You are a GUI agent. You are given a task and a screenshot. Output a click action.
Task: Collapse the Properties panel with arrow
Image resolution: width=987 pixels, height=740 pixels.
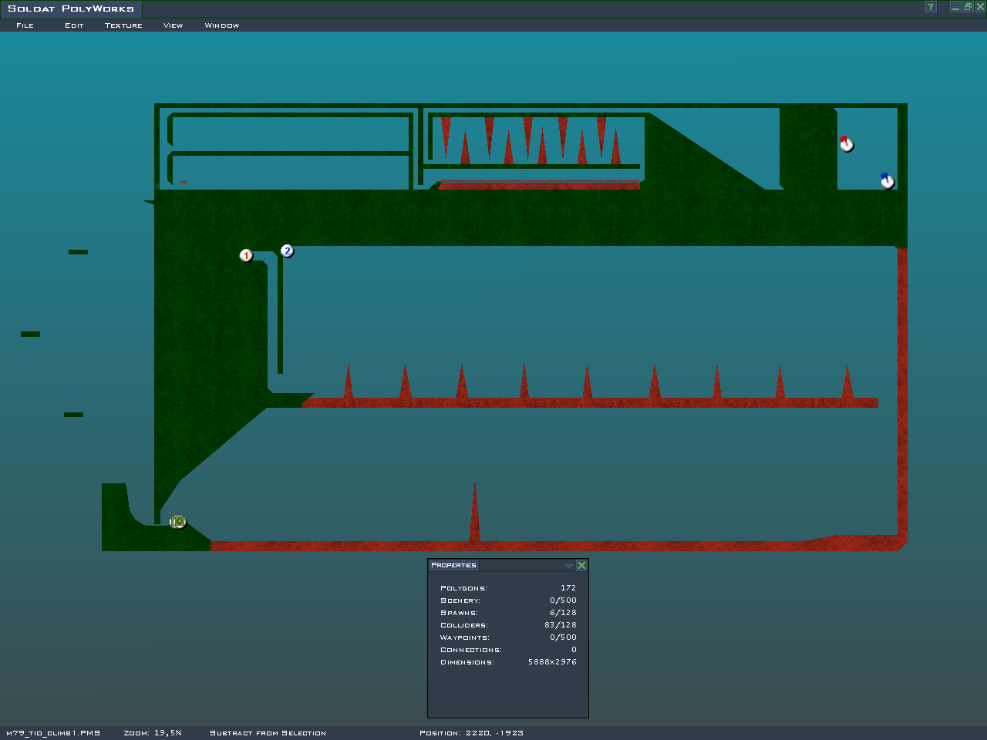tap(569, 566)
